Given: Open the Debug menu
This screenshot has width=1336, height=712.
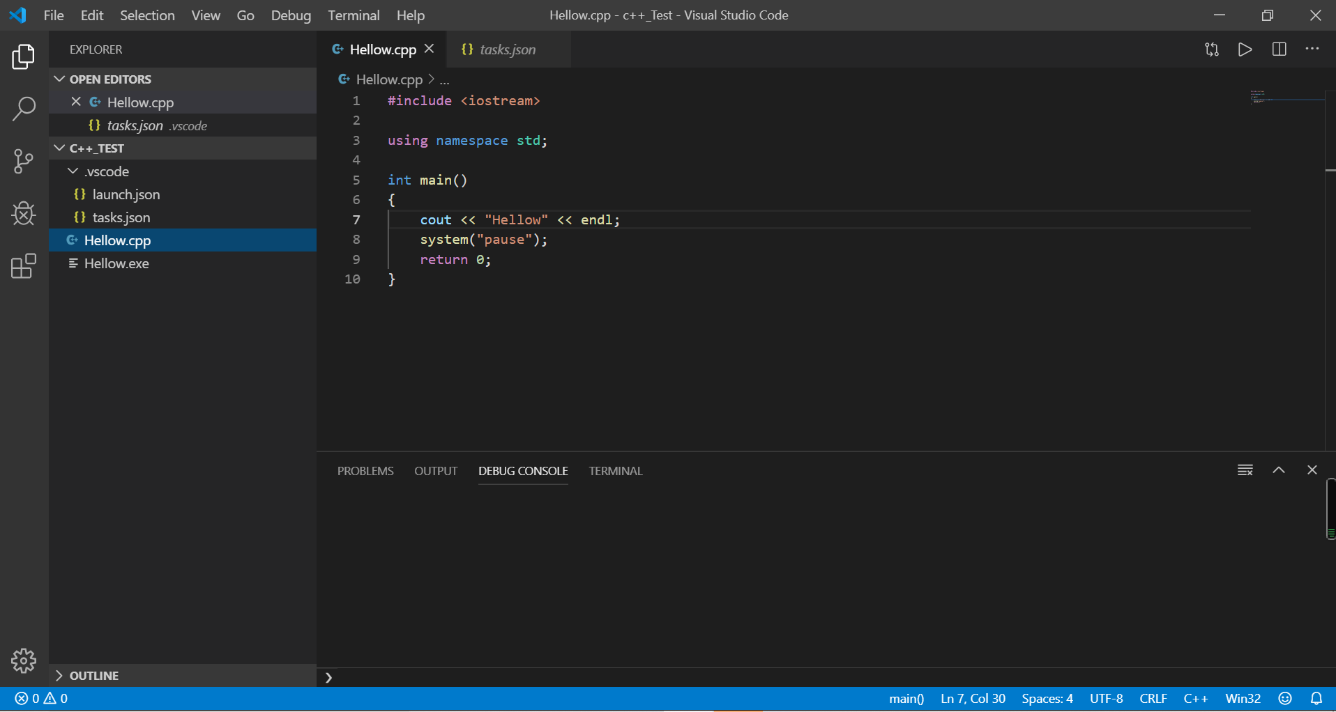Looking at the screenshot, I should [291, 15].
